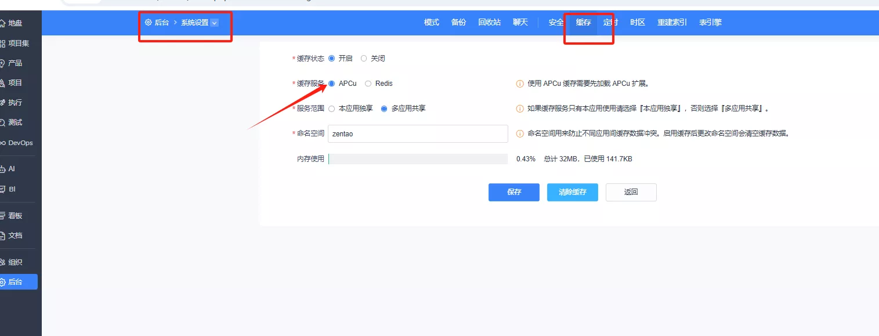Select 本应用独享 service scope
879x336 pixels.
pyautogui.click(x=332, y=109)
